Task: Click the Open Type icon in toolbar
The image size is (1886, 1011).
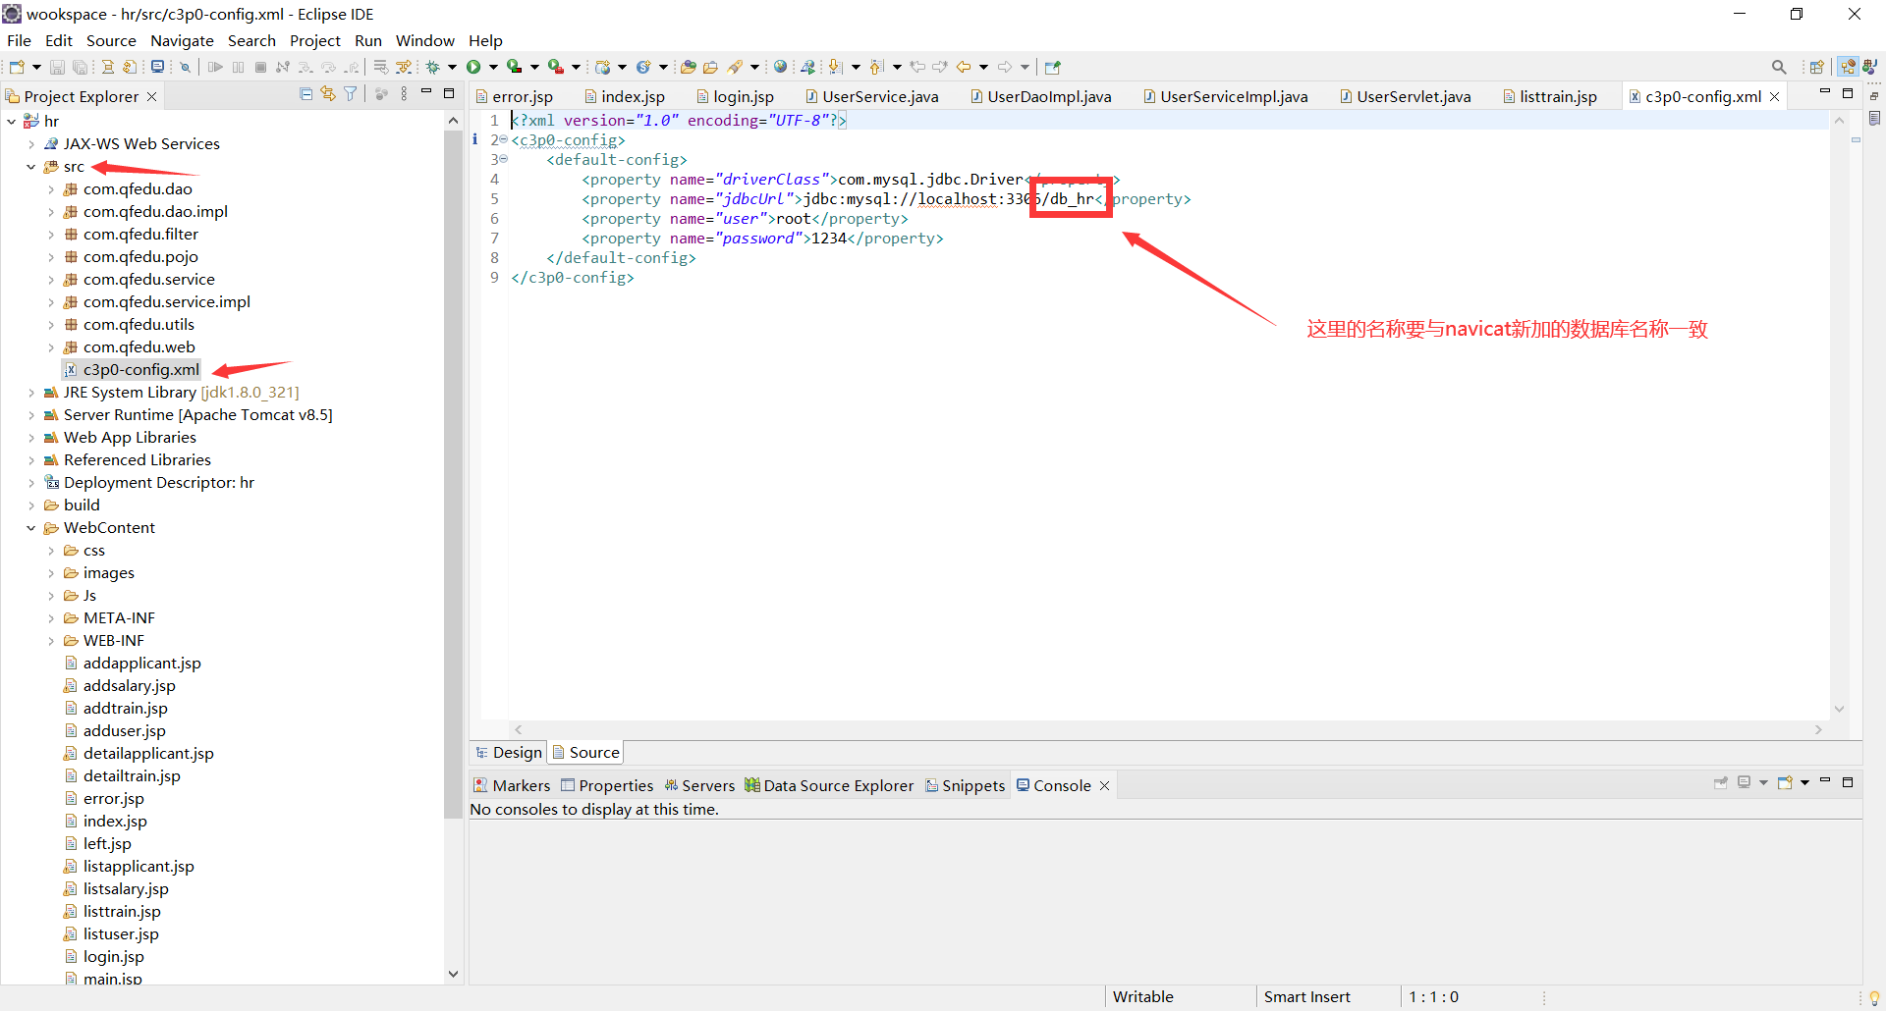Action: 688,67
